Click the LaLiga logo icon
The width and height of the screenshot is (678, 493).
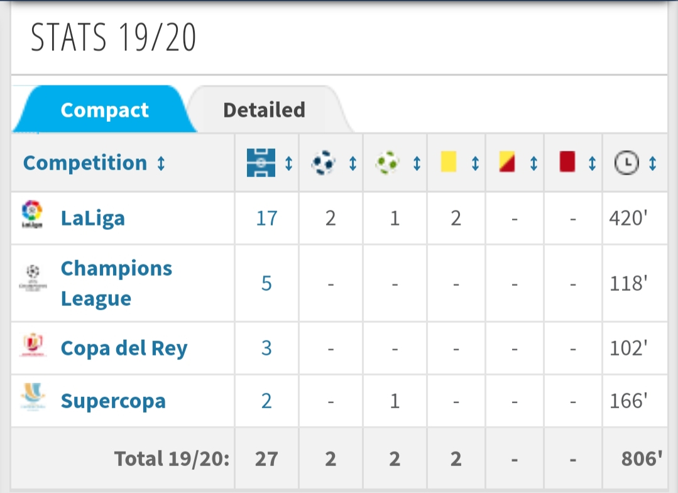click(32, 214)
